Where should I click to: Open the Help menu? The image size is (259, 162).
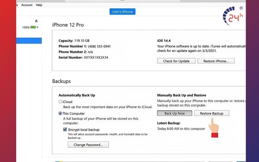(39, 5)
